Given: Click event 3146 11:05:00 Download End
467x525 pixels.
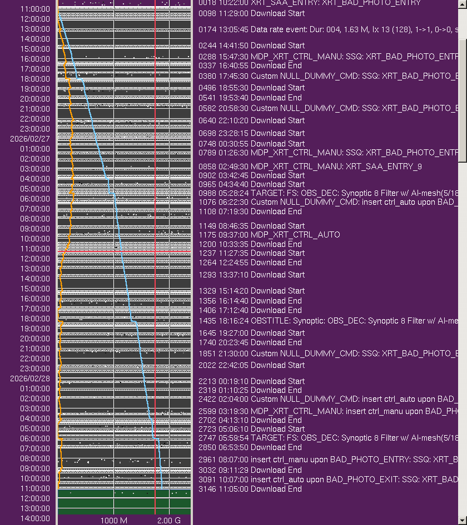Looking at the screenshot, I should point(250,489).
